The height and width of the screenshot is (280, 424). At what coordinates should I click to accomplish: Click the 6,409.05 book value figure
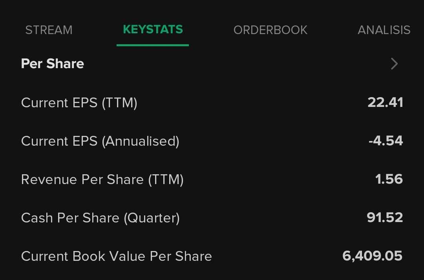point(372,256)
